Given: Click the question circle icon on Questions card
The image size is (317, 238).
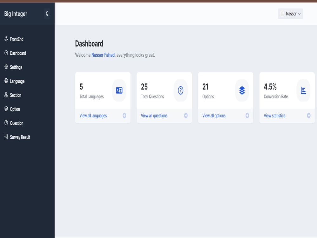Looking at the screenshot, I should (181, 90).
